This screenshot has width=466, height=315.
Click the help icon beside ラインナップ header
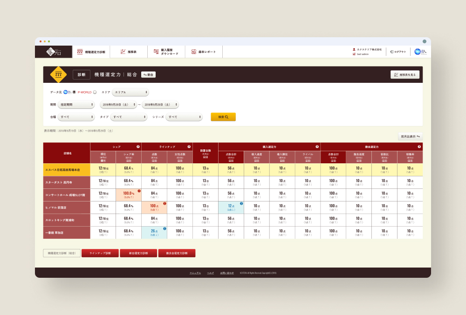point(189,147)
